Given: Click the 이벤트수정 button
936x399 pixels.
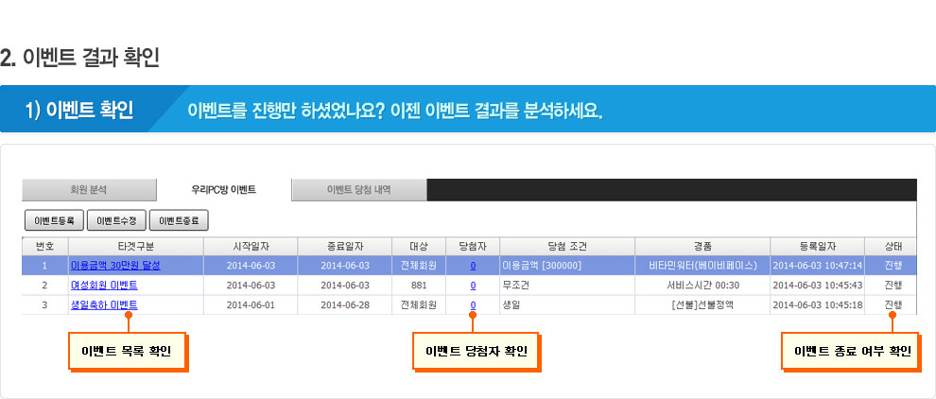Looking at the screenshot, I should point(116,221).
